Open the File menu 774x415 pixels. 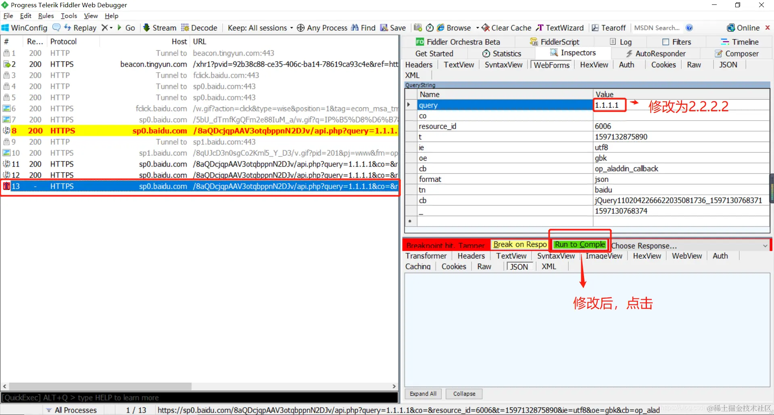coord(8,16)
